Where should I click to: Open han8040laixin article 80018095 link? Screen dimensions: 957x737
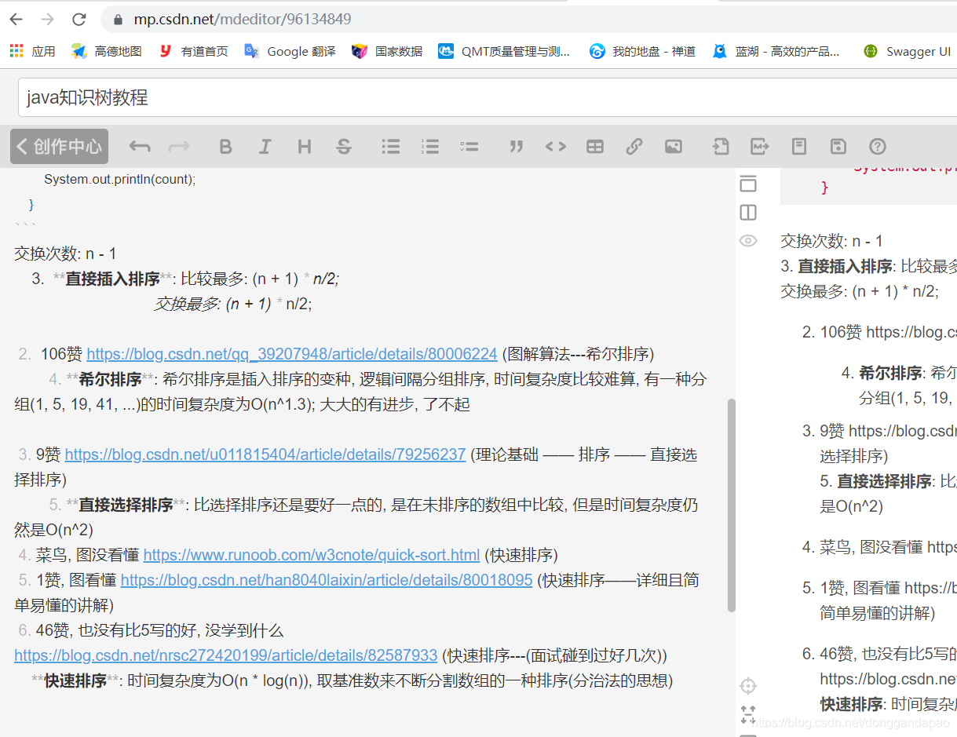[x=327, y=580]
